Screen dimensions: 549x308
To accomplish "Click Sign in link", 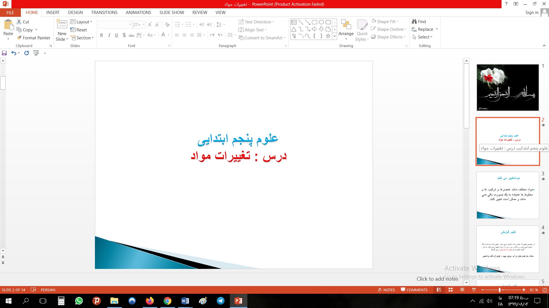I will point(532,13).
